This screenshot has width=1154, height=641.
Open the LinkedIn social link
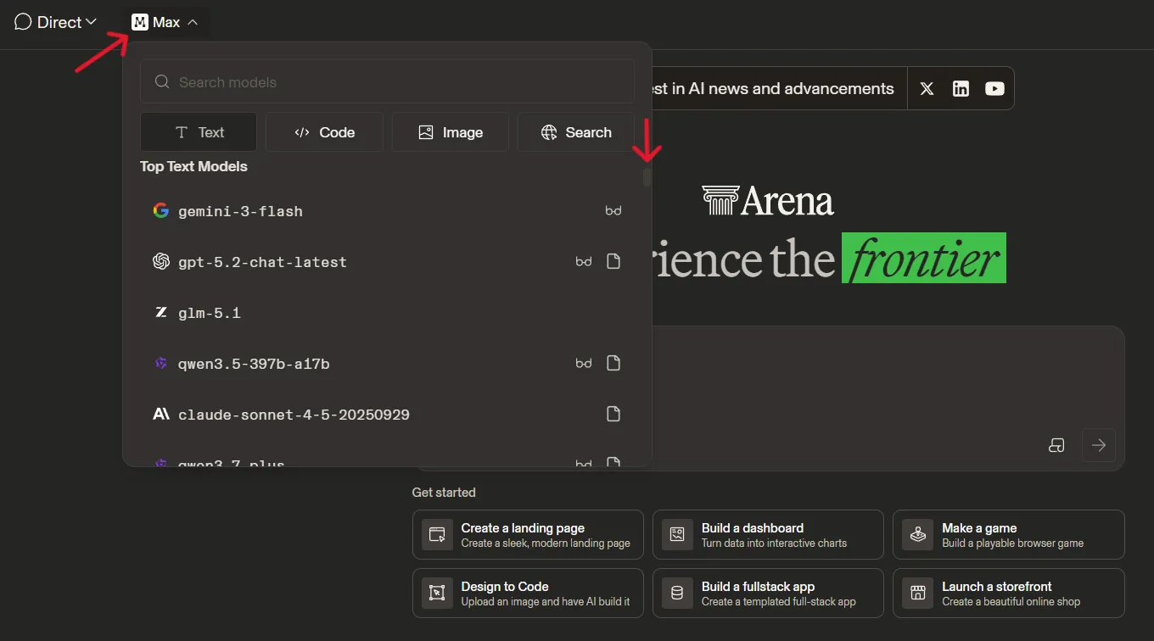[961, 88]
